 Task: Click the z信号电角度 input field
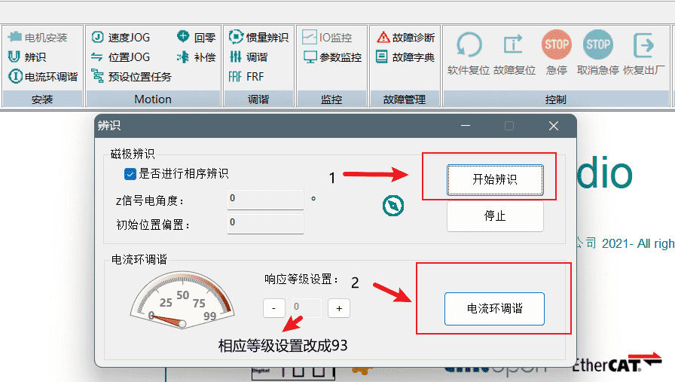265,199
